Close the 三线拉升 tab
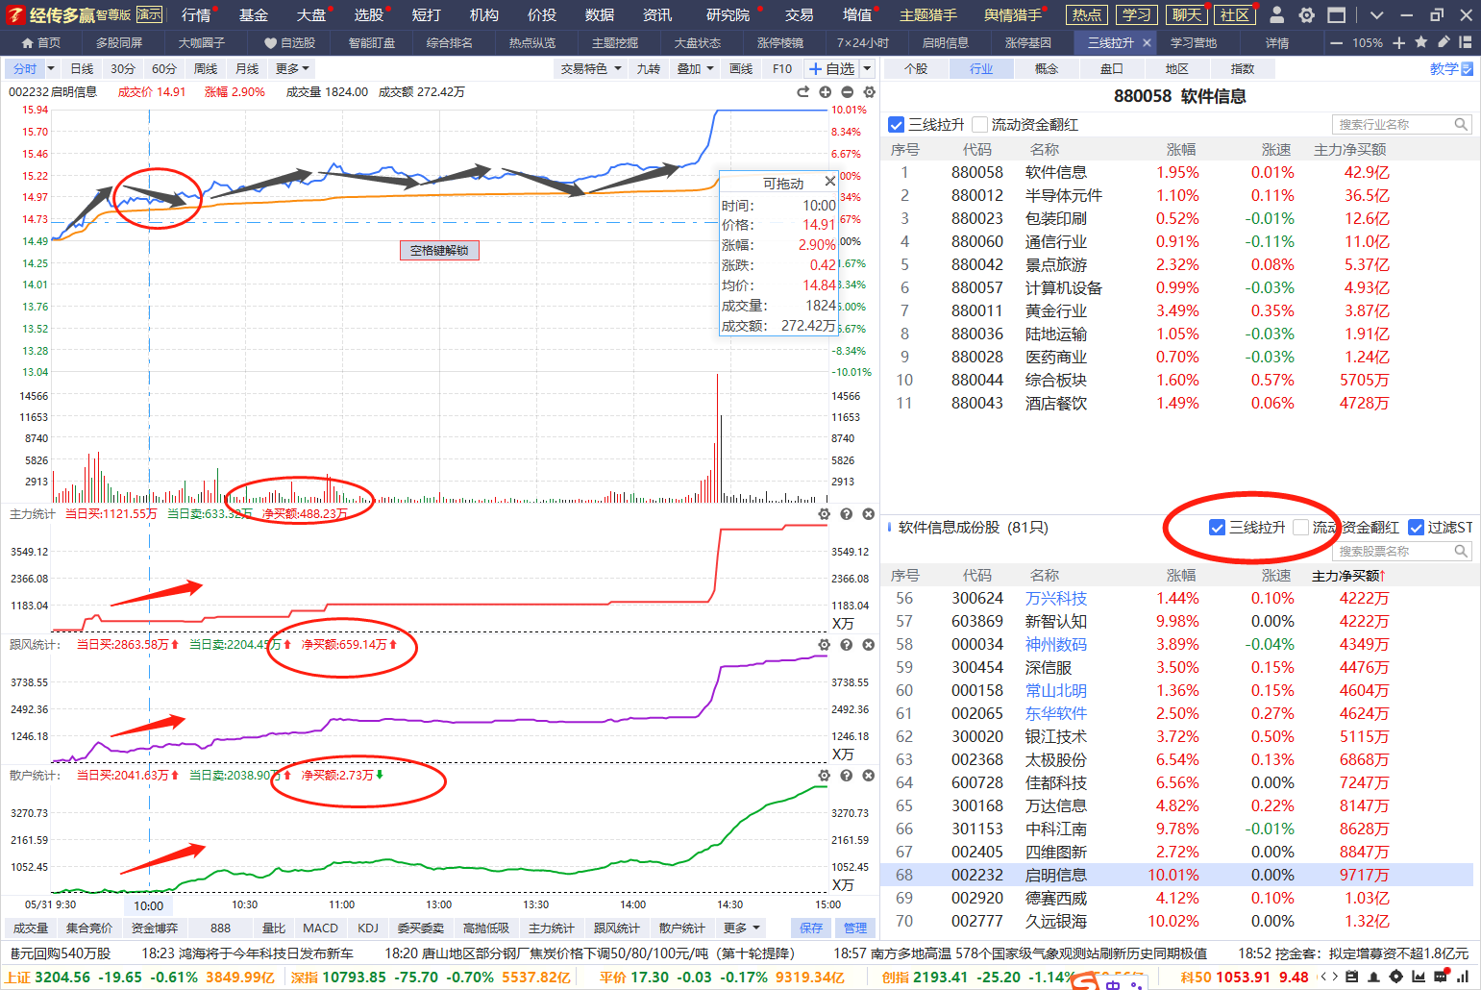This screenshot has width=1481, height=990. coord(1147,42)
